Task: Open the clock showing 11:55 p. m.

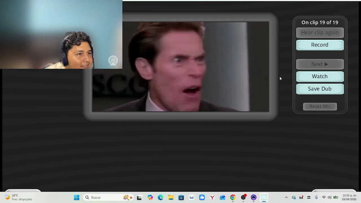Action: pyautogui.click(x=349, y=197)
